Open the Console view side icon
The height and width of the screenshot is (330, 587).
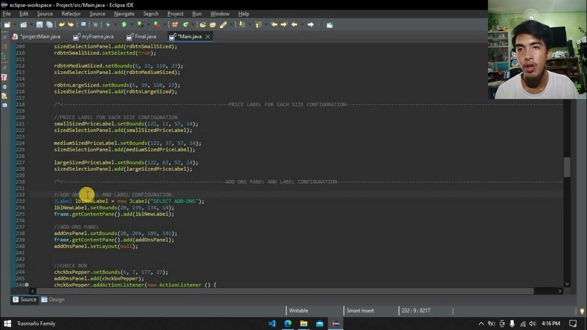4,105
